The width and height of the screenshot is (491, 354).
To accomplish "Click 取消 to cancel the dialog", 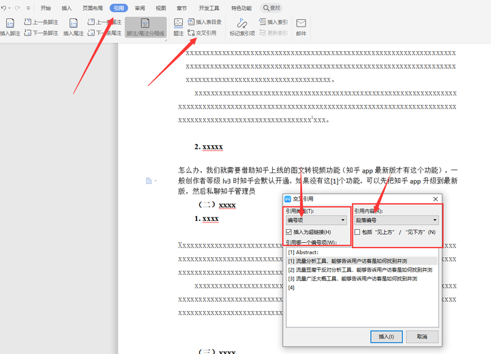I will (x=421, y=336).
